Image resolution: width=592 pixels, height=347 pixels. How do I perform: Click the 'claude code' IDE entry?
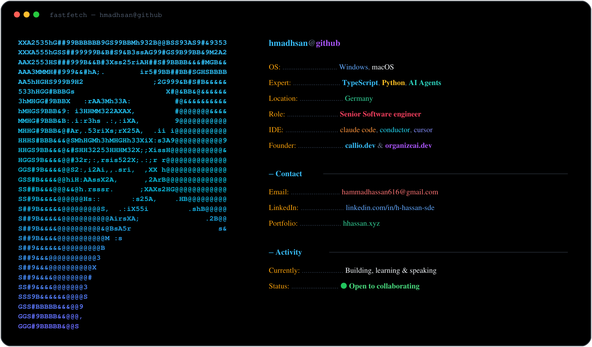(358, 130)
